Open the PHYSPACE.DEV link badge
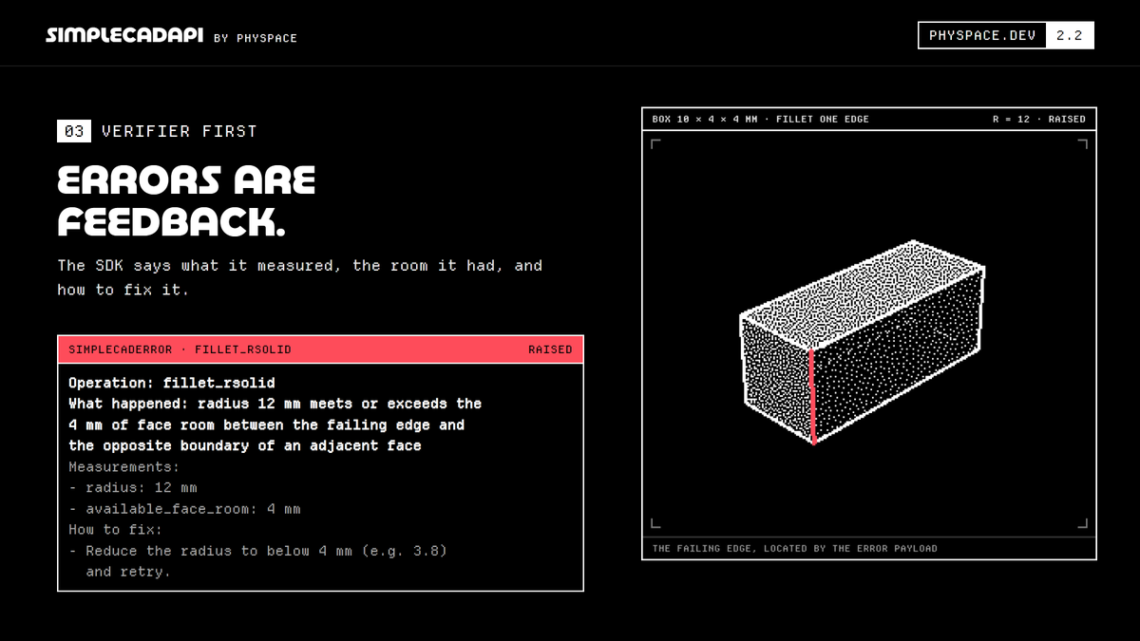 (x=982, y=35)
